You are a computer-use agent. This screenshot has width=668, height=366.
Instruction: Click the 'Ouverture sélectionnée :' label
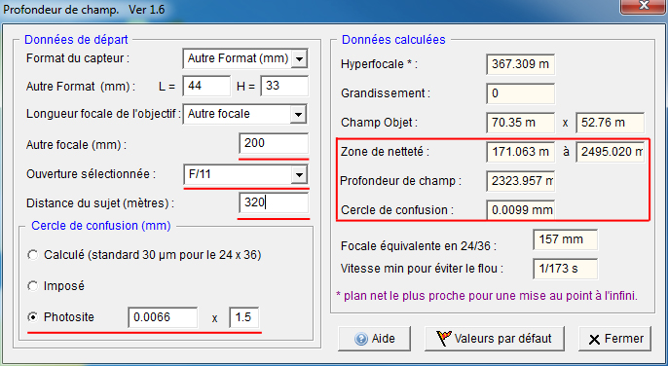pyautogui.click(x=92, y=174)
